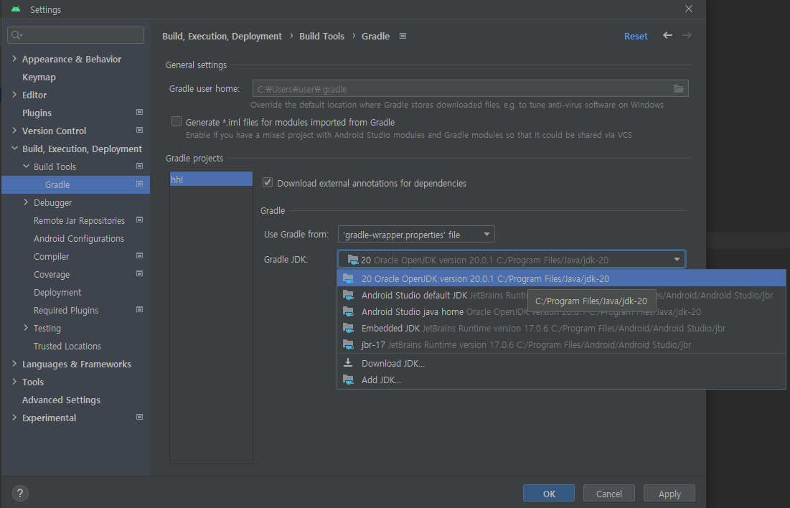The image size is (790, 508).
Task: Expand Languages & Frameworks section
Action: click(14, 363)
